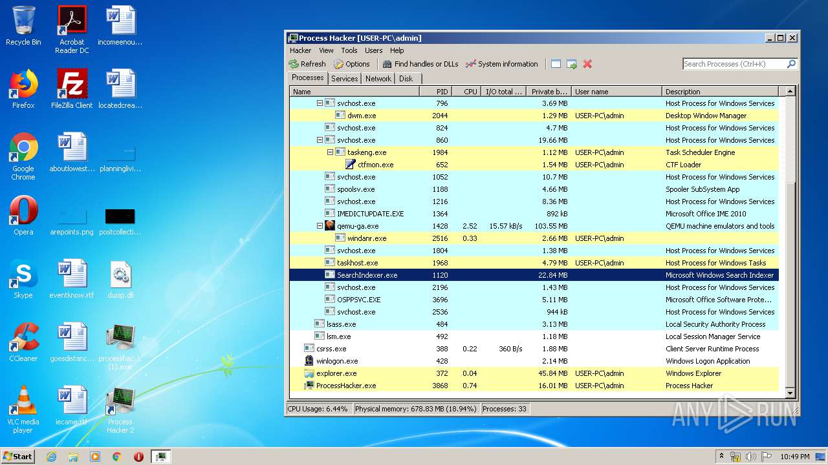Collapse the svchost.exe PID 860 node
The height and width of the screenshot is (465, 828).
point(320,140)
